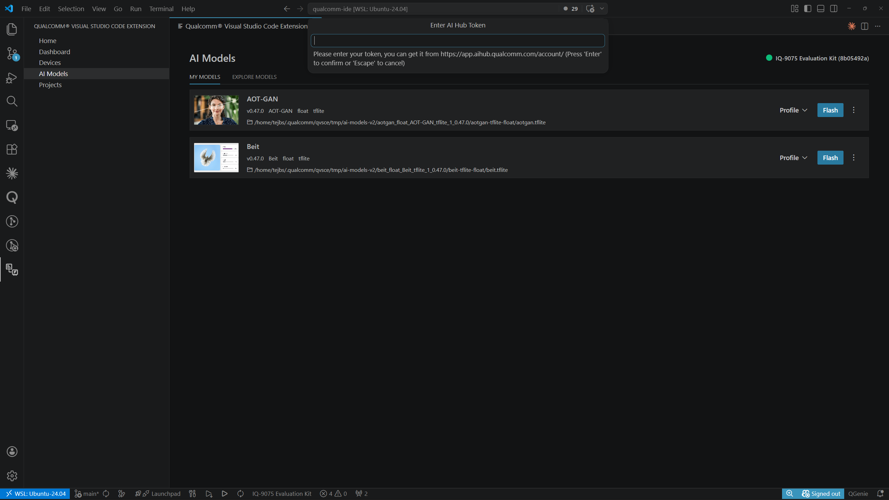Open Projects in Qualcomm sidebar

(50, 85)
